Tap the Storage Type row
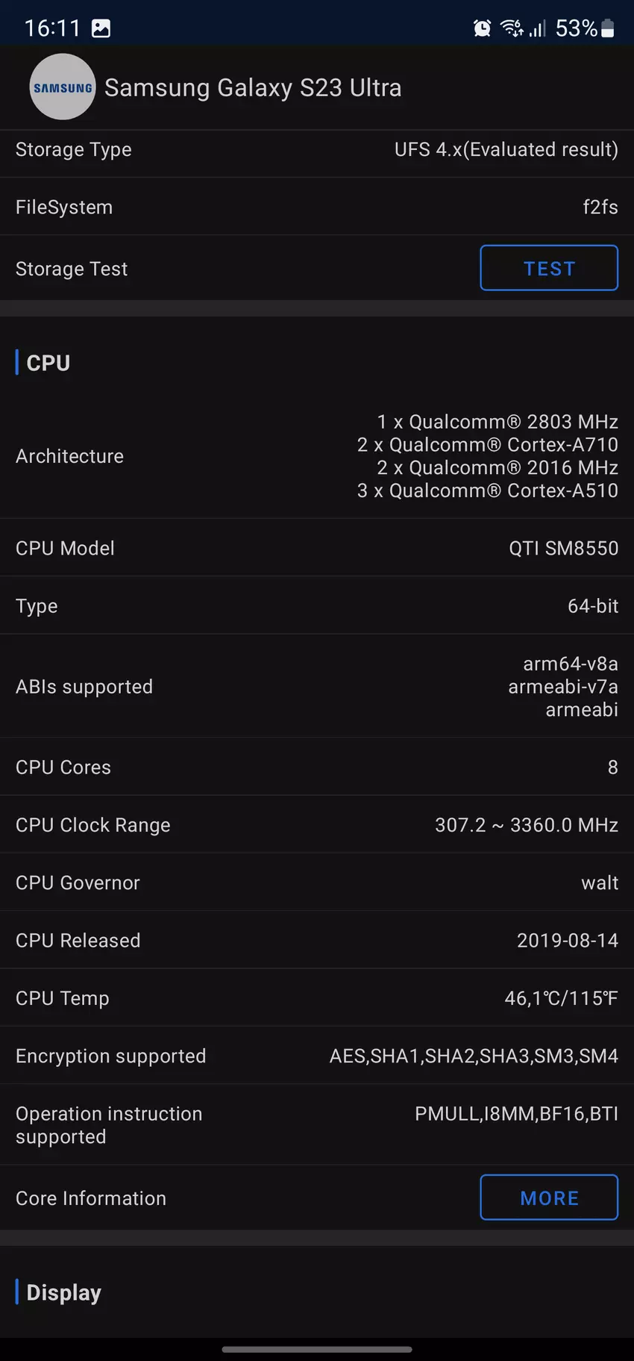The height and width of the screenshot is (1361, 634). [317, 149]
